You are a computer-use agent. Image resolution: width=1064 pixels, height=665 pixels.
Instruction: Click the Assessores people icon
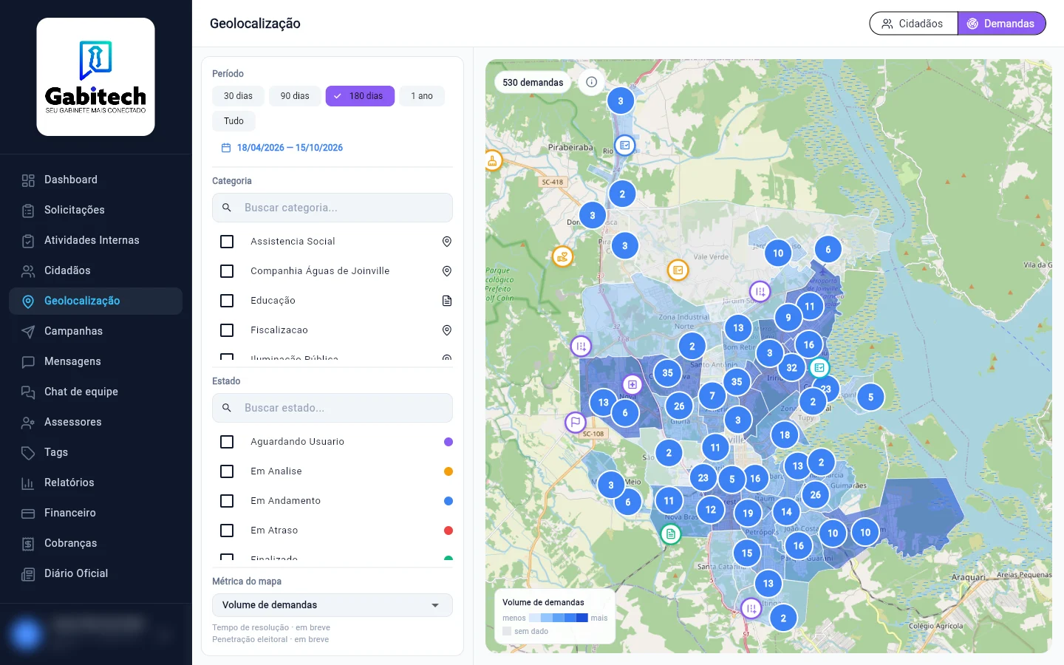coord(28,422)
